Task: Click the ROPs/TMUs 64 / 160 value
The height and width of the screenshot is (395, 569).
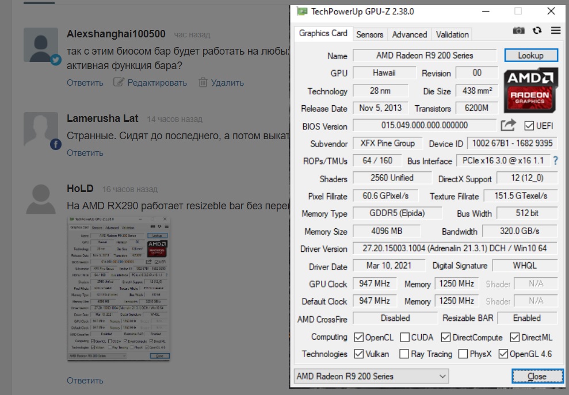Action: click(x=377, y=160)
